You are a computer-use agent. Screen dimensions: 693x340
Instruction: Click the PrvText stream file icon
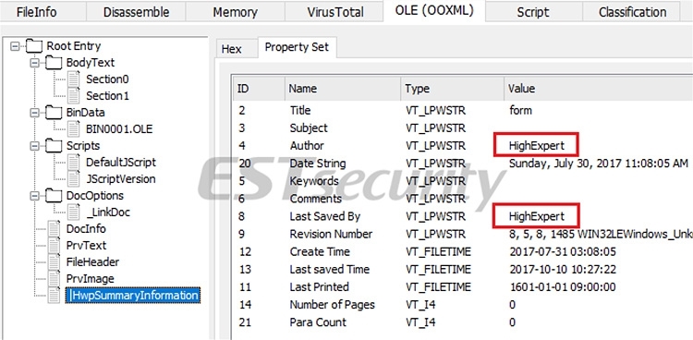pos(54,246)
